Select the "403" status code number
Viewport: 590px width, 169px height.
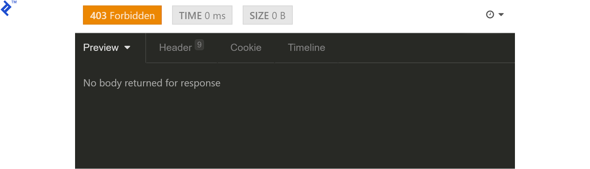pyautogui.click(x=98, y=16)
